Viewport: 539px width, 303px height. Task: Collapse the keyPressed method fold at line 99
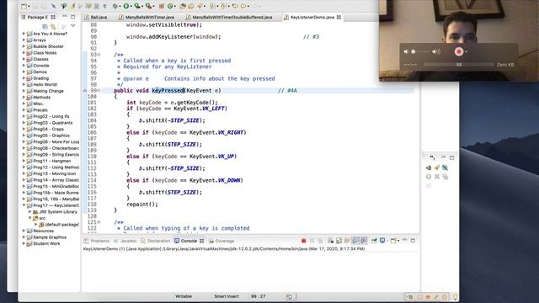[99, 90]
